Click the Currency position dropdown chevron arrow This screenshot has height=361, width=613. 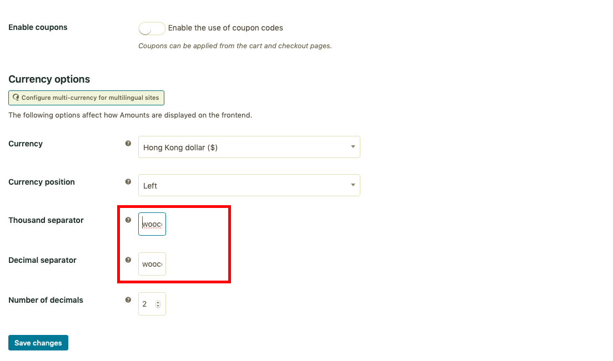353,185
